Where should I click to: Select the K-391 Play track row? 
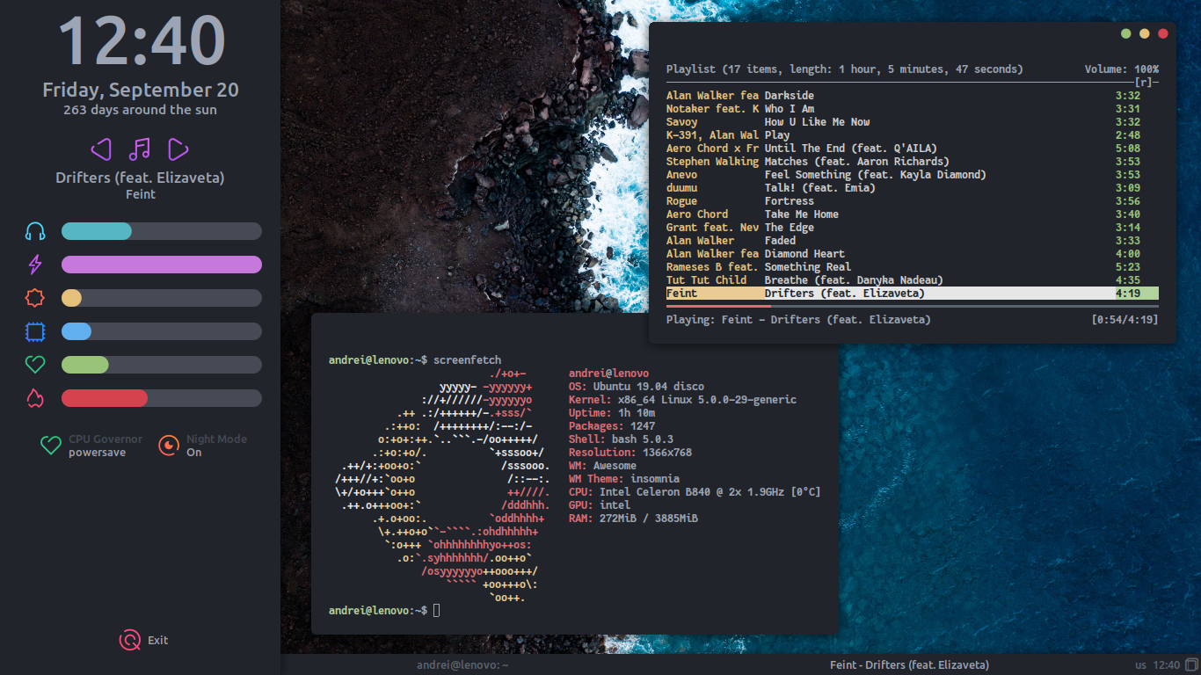pos(913,135)
